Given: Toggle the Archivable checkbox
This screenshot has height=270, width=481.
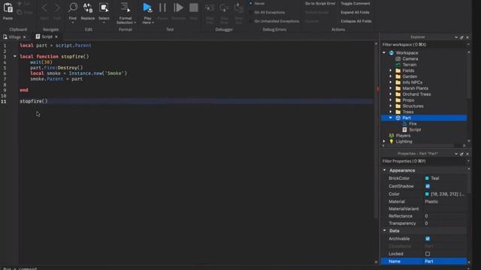Looking at the screenshot, I should (428, 238).
